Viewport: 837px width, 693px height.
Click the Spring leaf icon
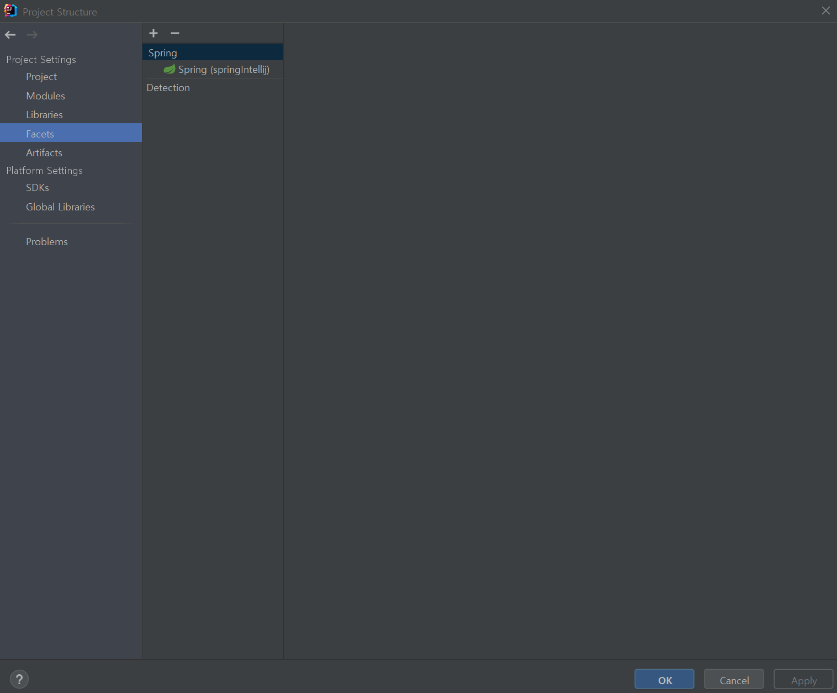(169, 69)
